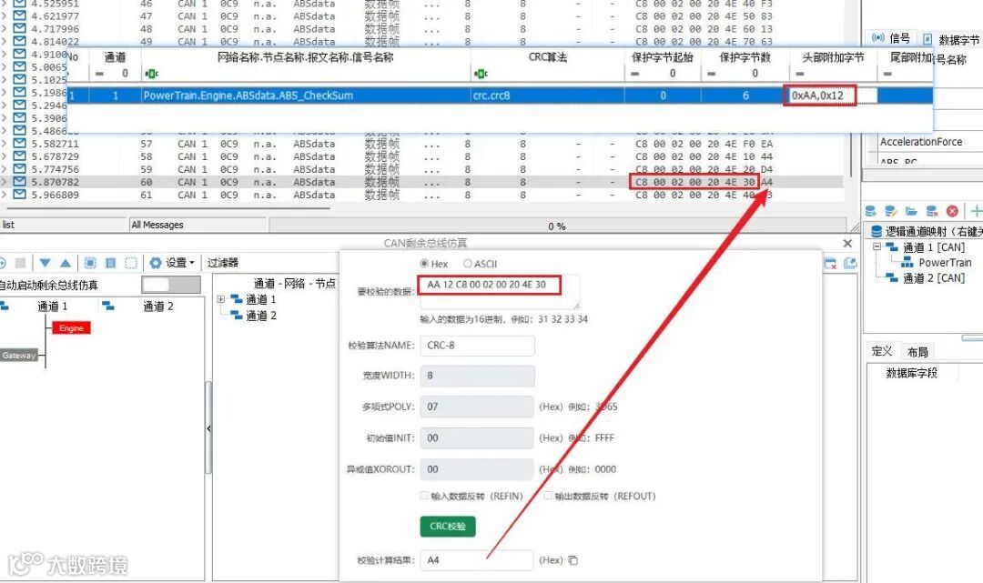Switch to the 数据字节 tab
Screen dimensions: 983x583
pos(950,39)
